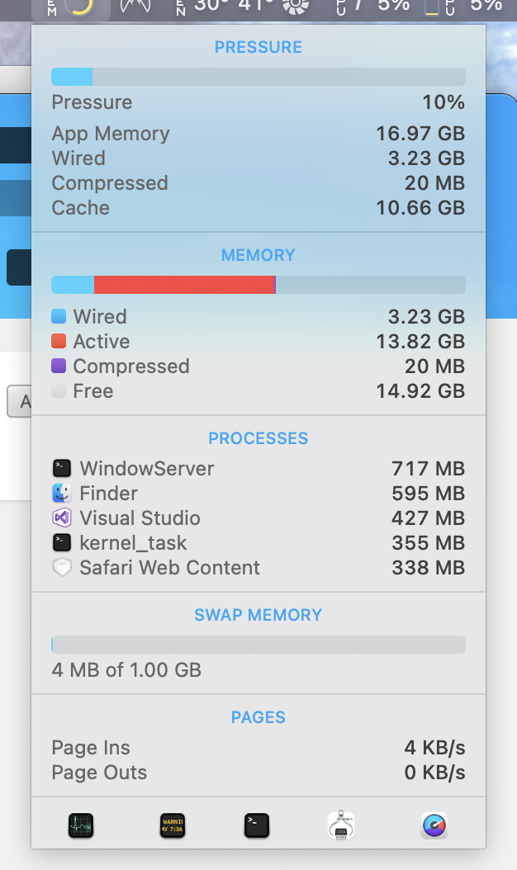Click the red Active segment of memory bar
The width and height of the screenshot is (517, 870).
183,285
